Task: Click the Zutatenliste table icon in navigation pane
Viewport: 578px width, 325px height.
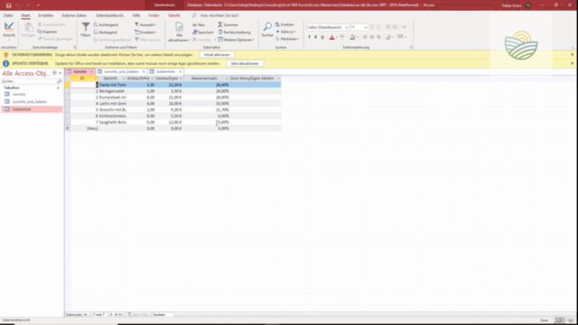Action: (7, 109)
